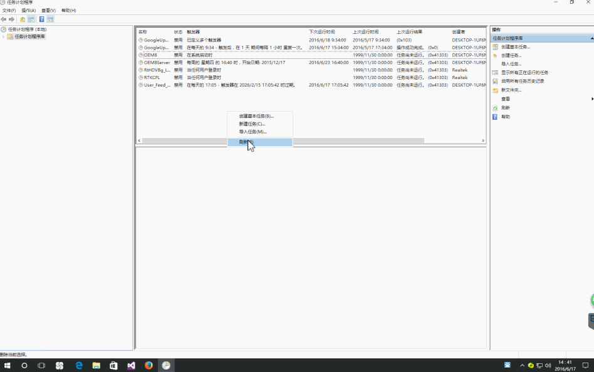Click the Forward navigation arrow in toolbar
Viewport: 594px width, 372px height.
pyautogui.click(x=11, y=19)
